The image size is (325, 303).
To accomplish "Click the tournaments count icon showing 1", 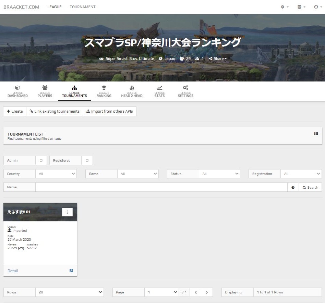I will click(197, 59).
